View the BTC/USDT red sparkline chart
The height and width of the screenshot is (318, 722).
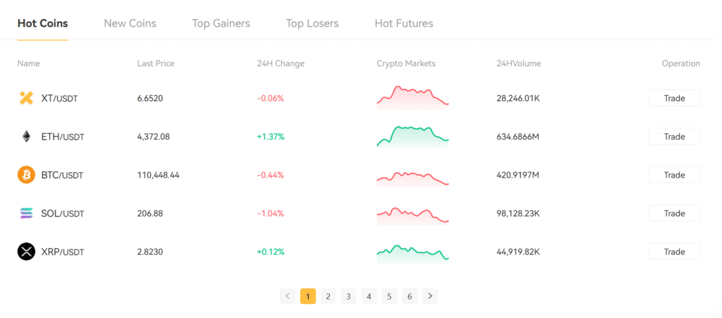[x=412, y=176]
